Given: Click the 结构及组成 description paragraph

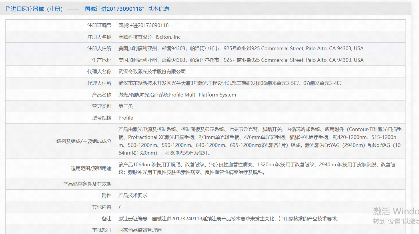Looking at the screenshot, I should tap(260, 141).
